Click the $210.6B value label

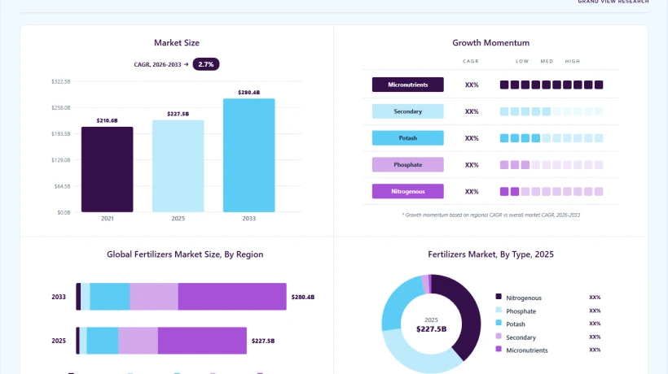click(x=107, y=120)
